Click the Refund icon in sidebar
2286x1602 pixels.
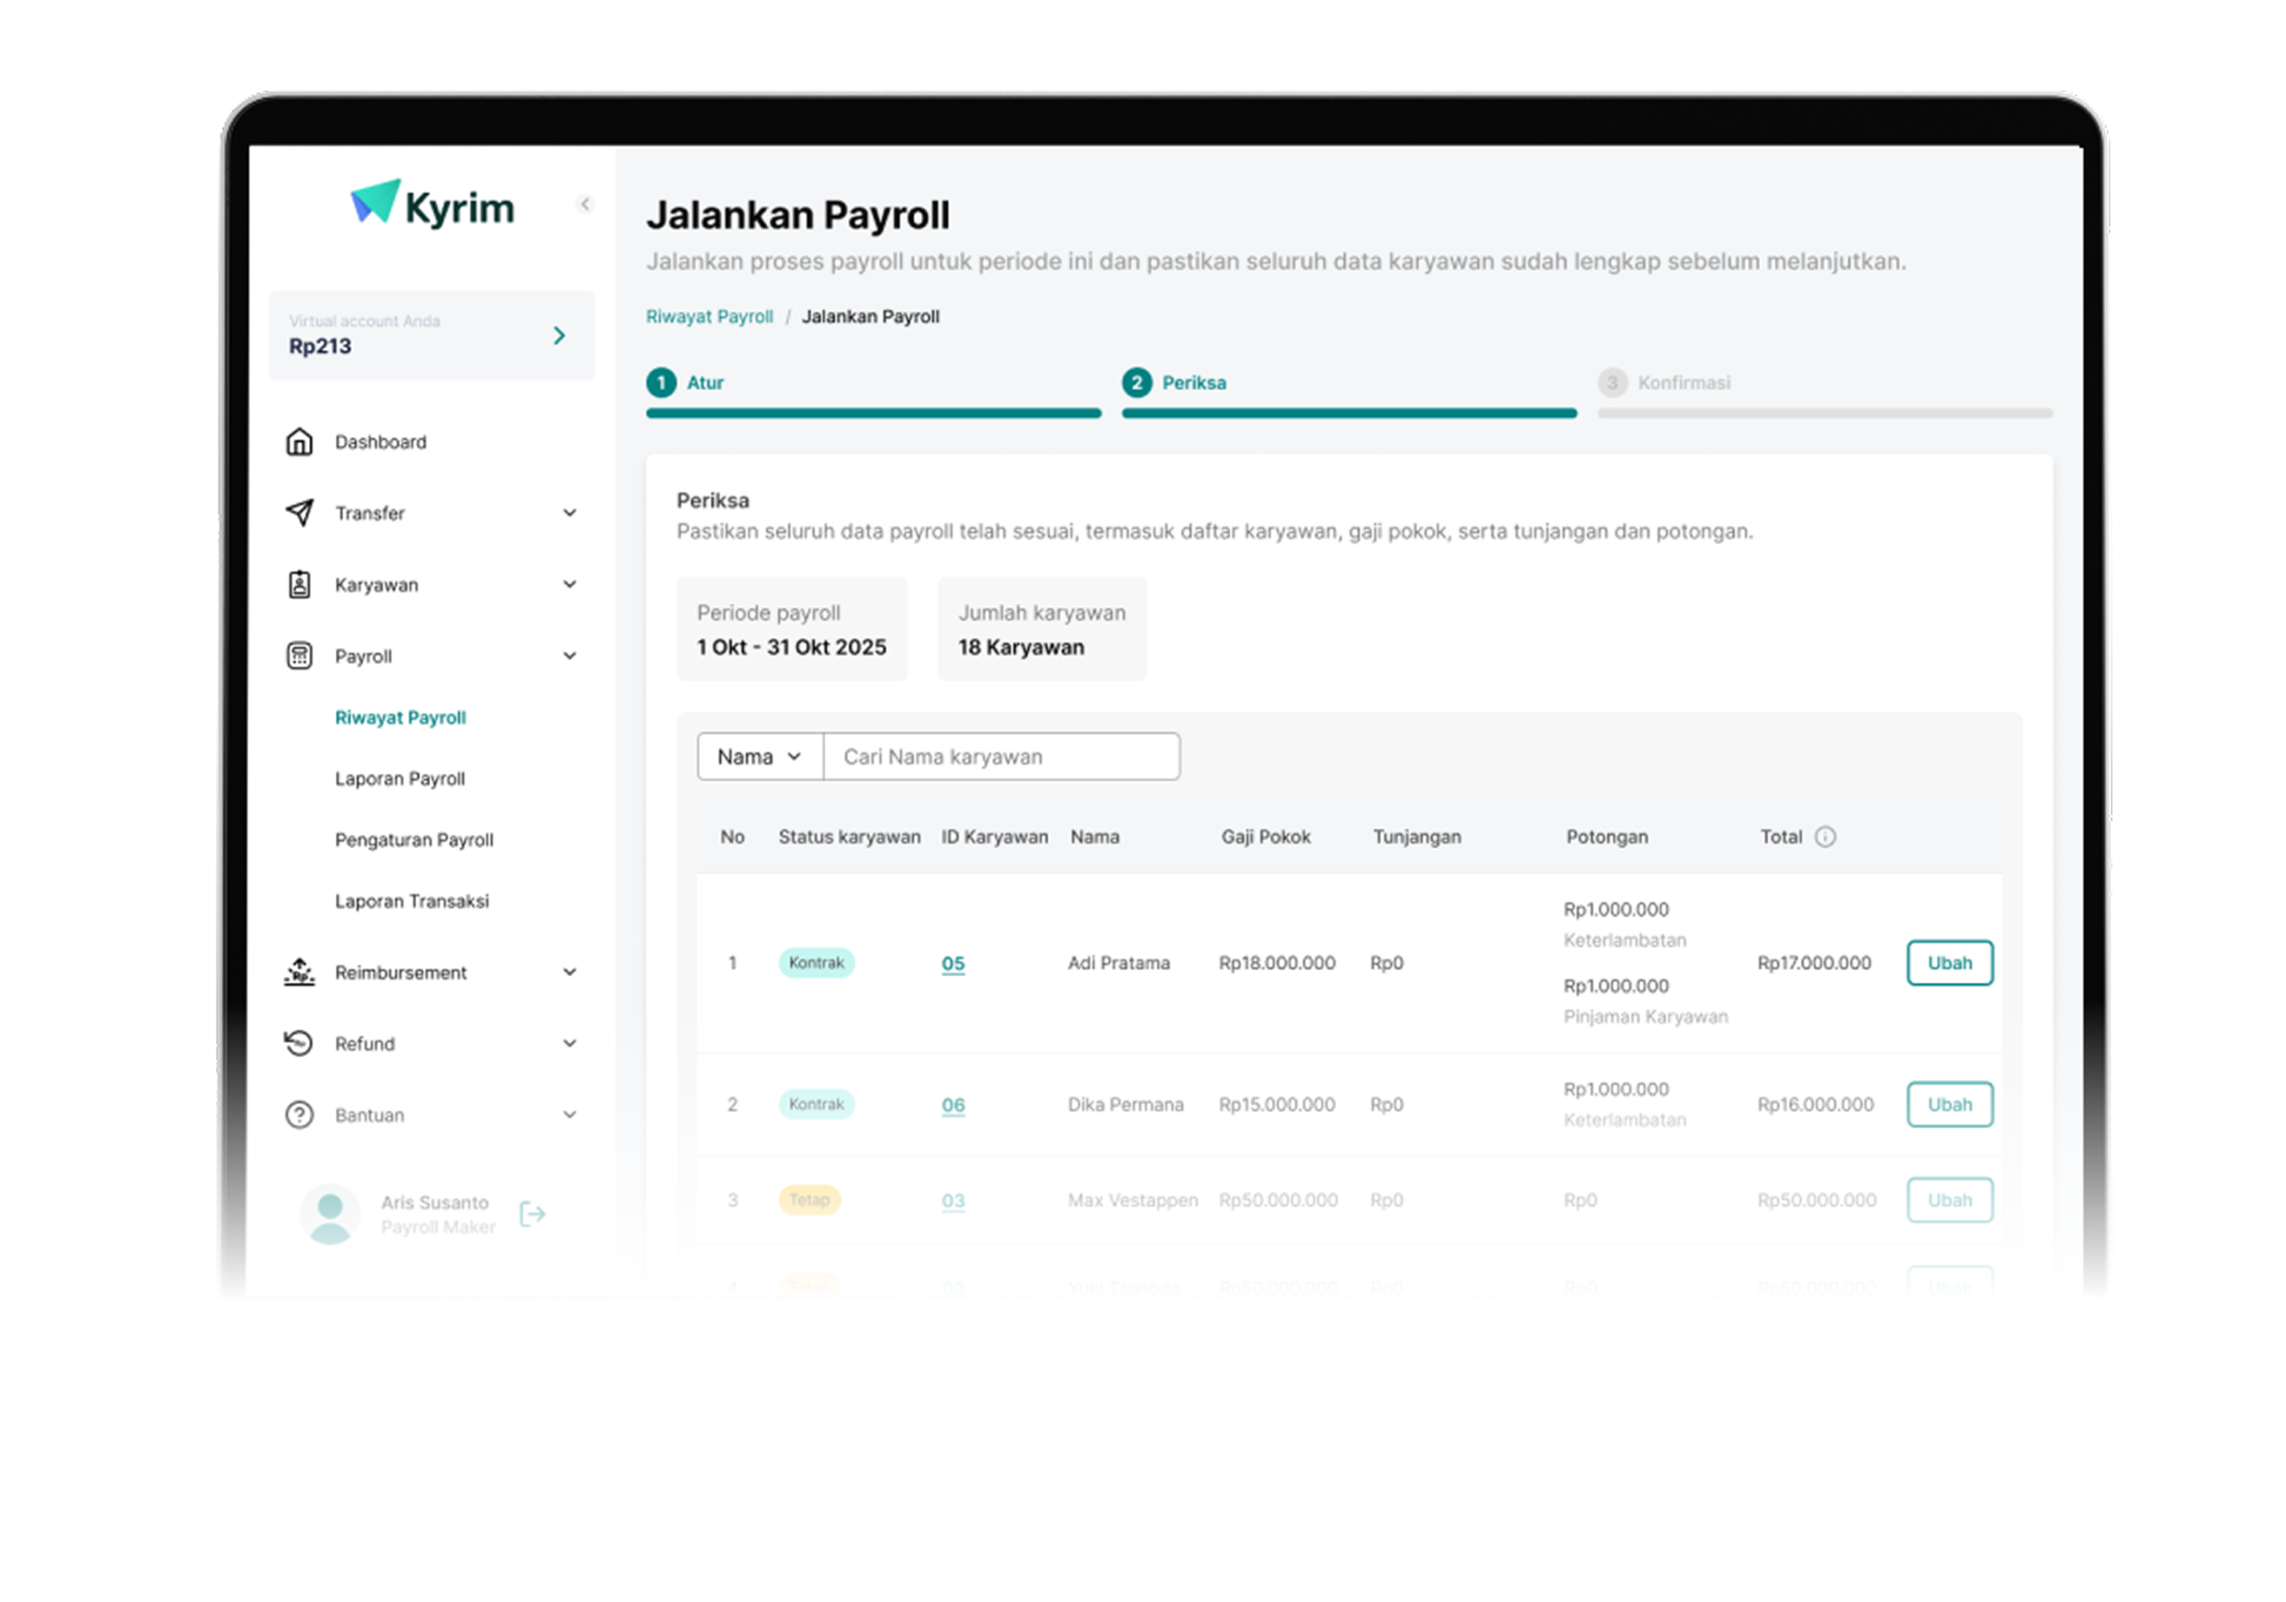point(298,1043)
